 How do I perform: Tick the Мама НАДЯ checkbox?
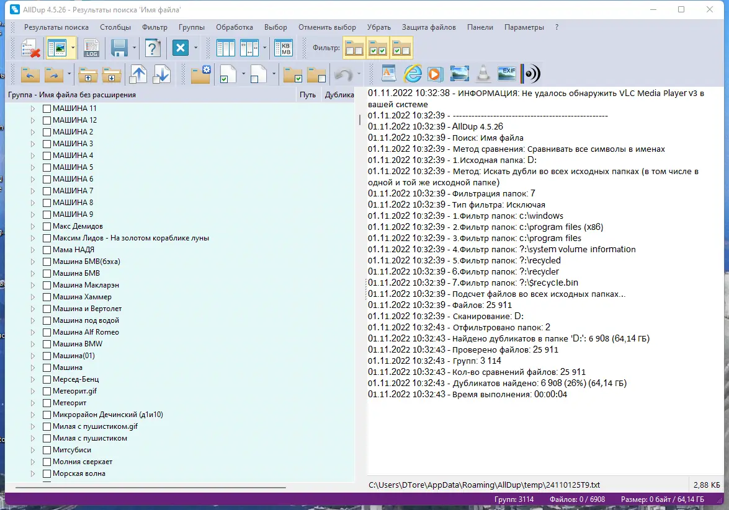coord(47,250)
